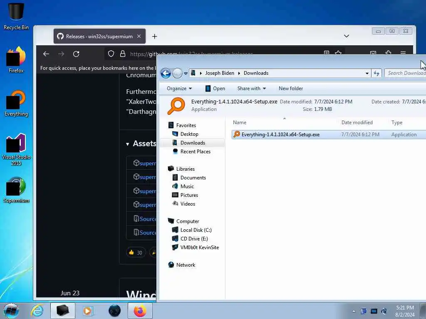The height and width of the screenshot is (319, 426).
Task: Click the network tray icon
Action: point(374,311)
